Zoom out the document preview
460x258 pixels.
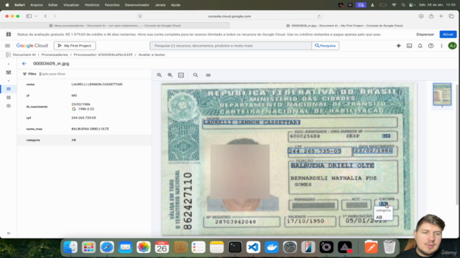(160, 75)
